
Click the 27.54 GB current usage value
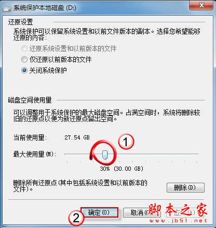77,137
